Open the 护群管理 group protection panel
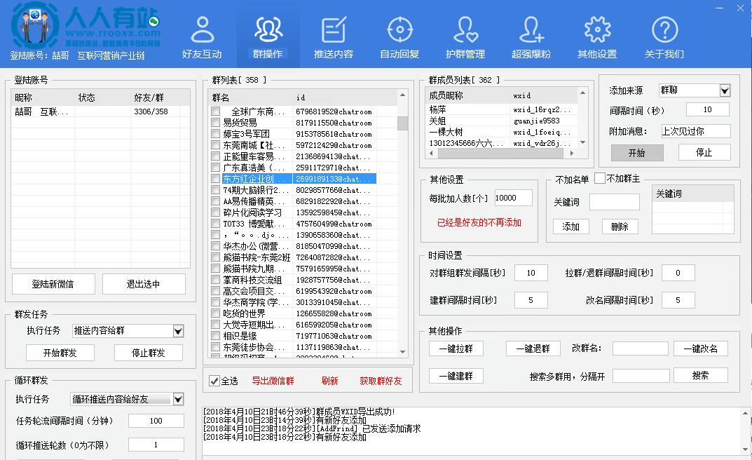Screen dimensions: 752x460 click(x=465, y=36)
